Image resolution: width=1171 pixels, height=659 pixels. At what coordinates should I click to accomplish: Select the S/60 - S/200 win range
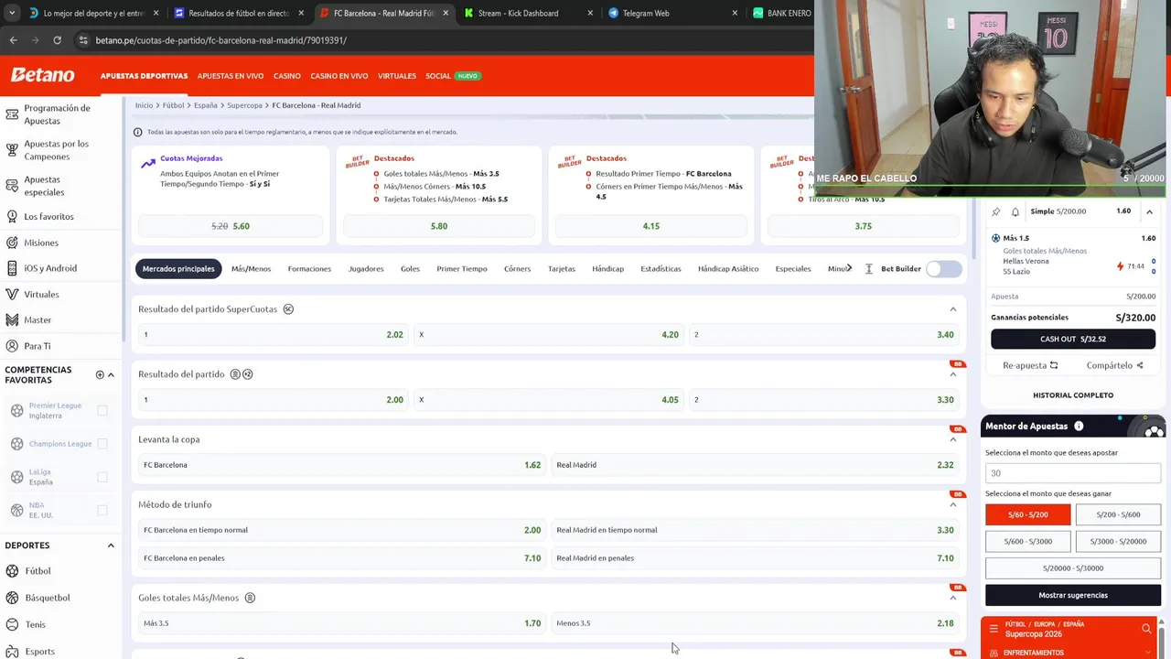click(1027, 514)
